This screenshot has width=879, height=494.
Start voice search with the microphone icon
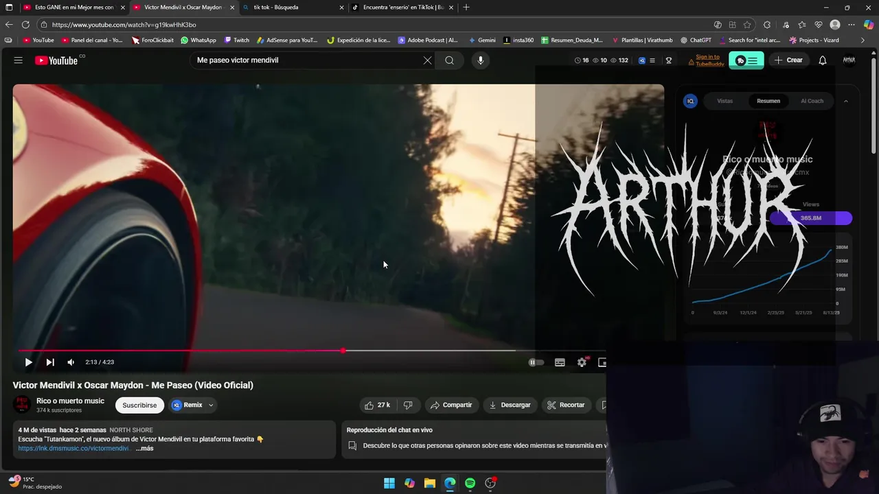(480, 60)
